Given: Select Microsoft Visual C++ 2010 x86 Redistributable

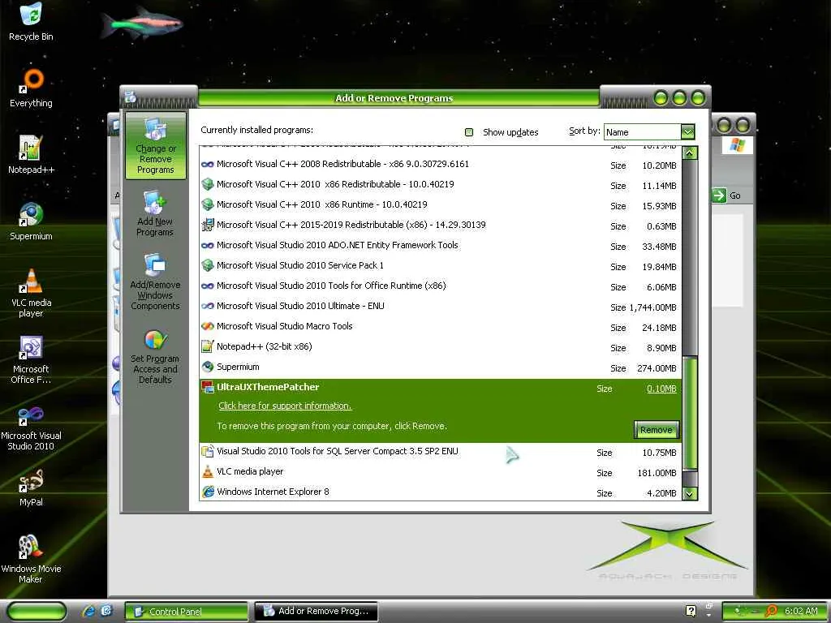Looking at the screenshot, I should point(440,184).
